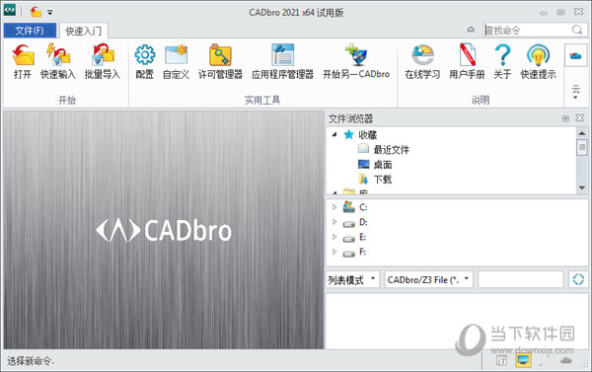592x372 pixels.
Task: Expand the E: drive node
Action: pyautogui.click(x=334, y=237)
